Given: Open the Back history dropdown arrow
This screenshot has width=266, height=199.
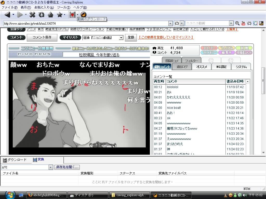Looking at the screenshot, I should 13,15.
